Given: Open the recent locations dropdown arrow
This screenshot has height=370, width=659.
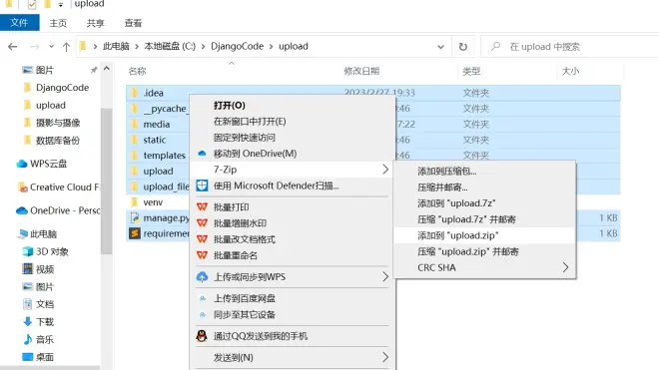Looking at the screenshot, I should (51, 47).
